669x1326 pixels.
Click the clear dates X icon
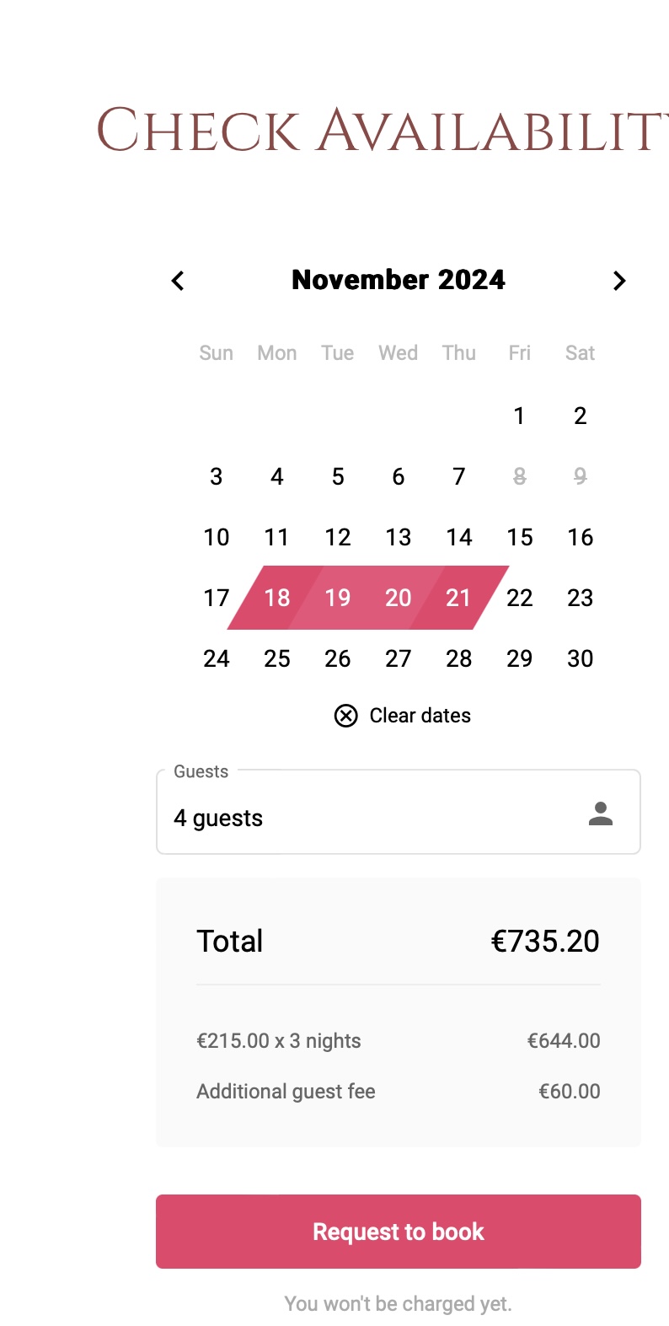(x=346, y=716)
